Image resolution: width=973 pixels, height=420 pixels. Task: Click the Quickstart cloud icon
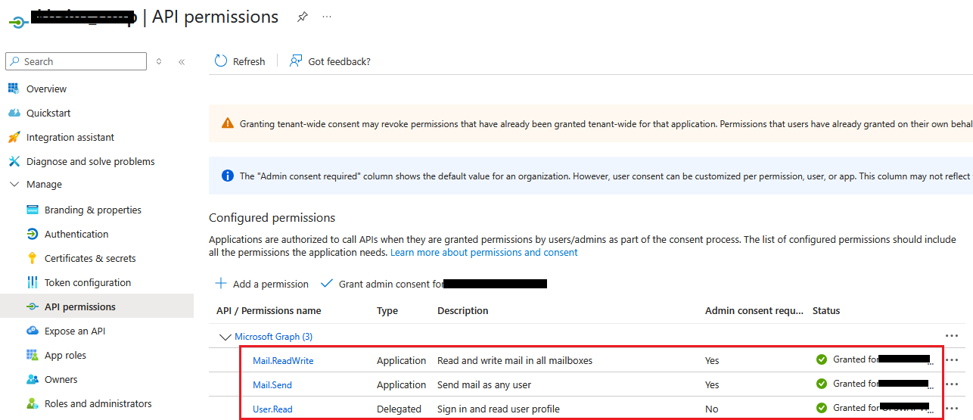tap(13, 113)
